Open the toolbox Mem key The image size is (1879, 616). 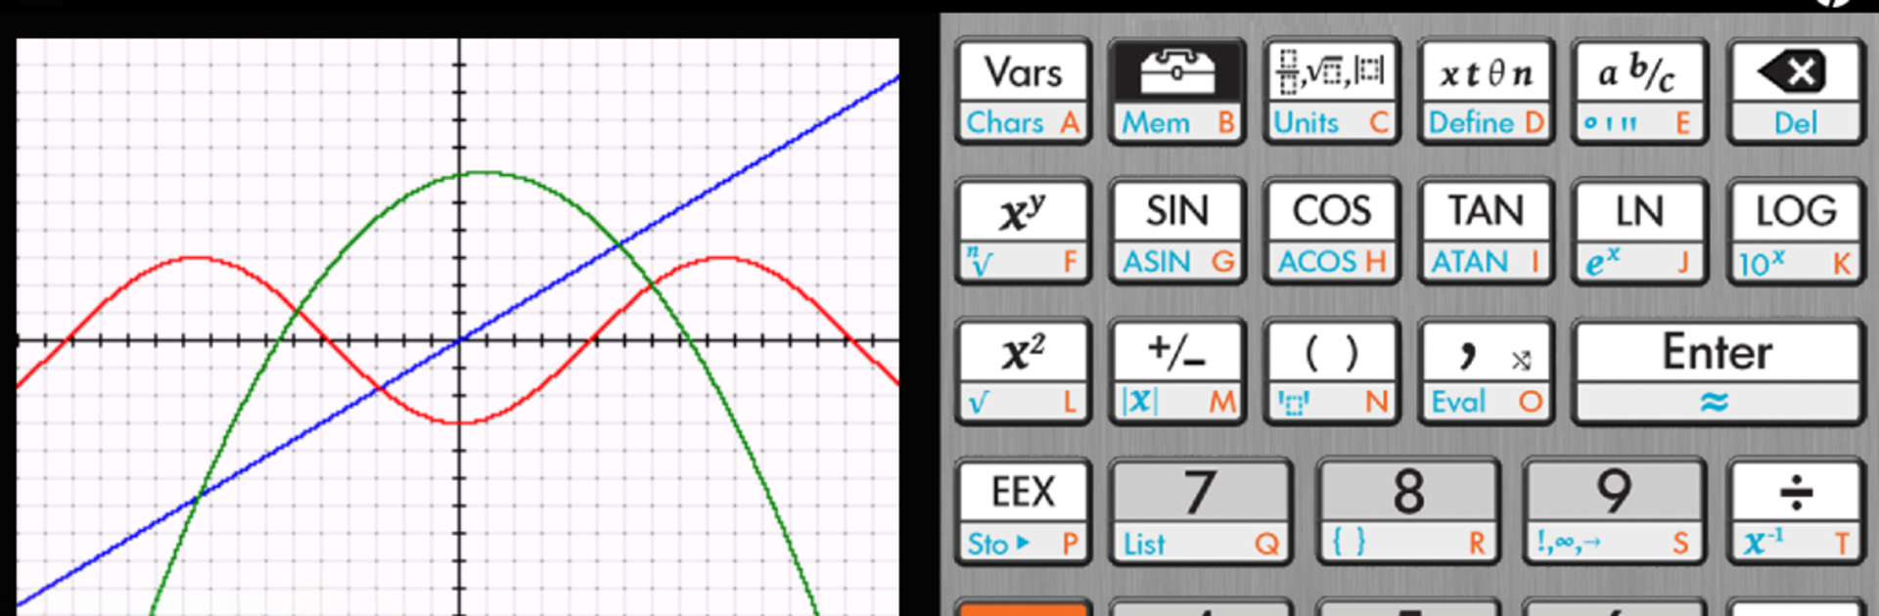click(x=1176, y=91)
